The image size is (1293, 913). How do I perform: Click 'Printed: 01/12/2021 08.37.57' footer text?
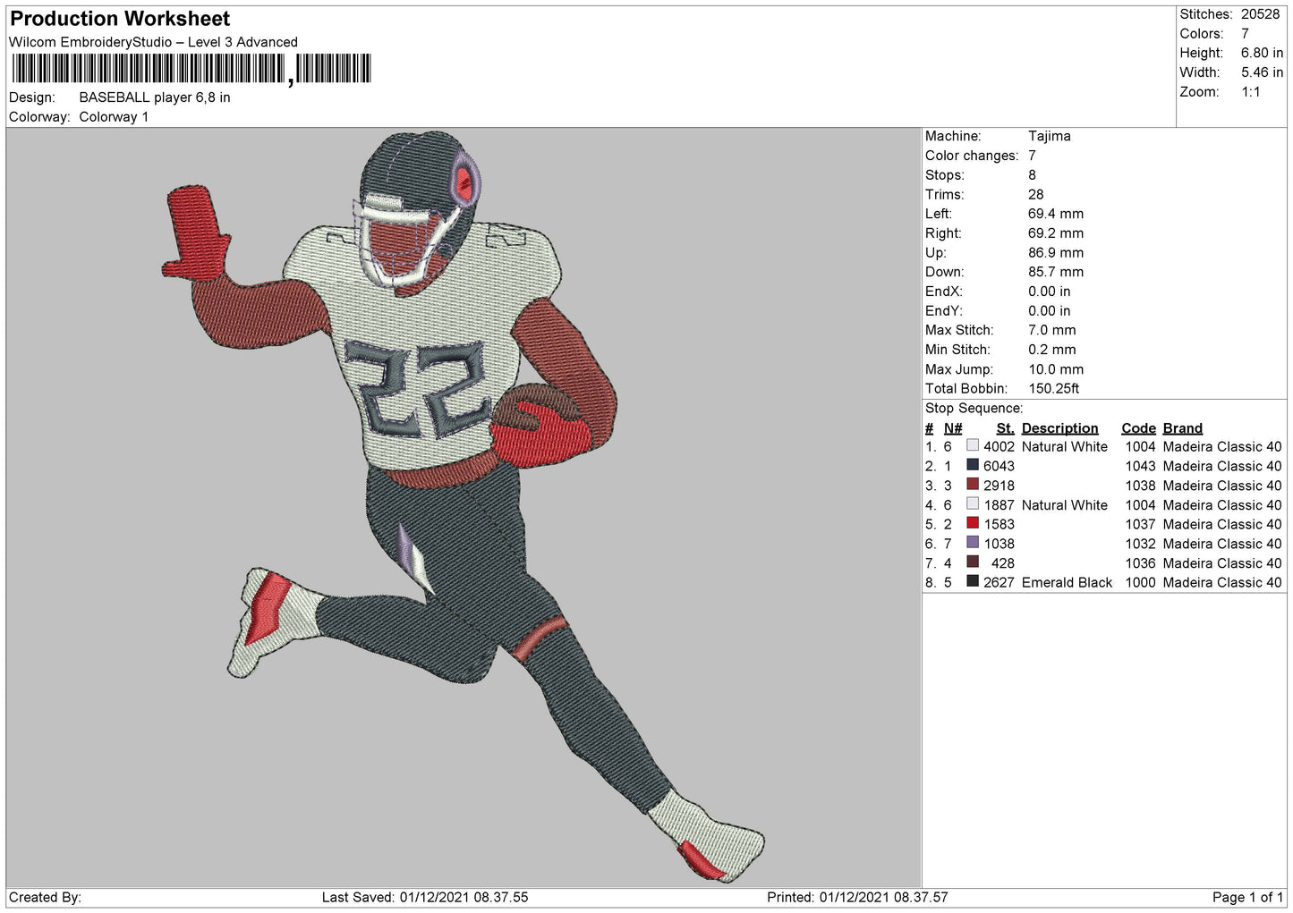[857, 897]
